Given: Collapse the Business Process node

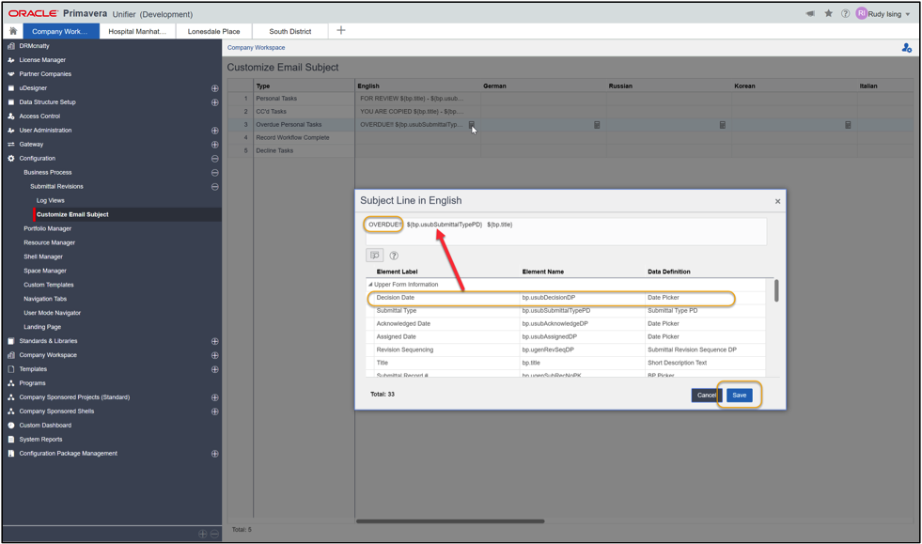Looking at the screenshot, I should tap(214, 173).
